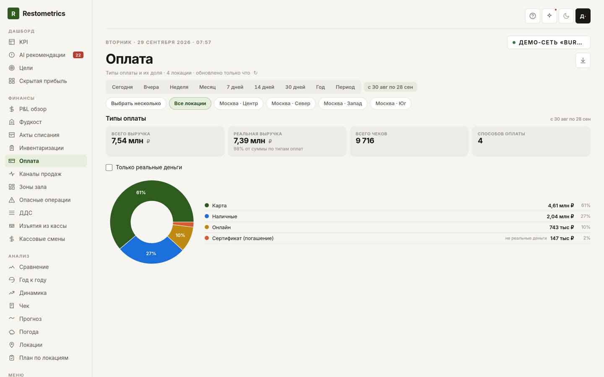Click the Всего чеков 9 716 card
Screen dimensions: 604x377
409,141
